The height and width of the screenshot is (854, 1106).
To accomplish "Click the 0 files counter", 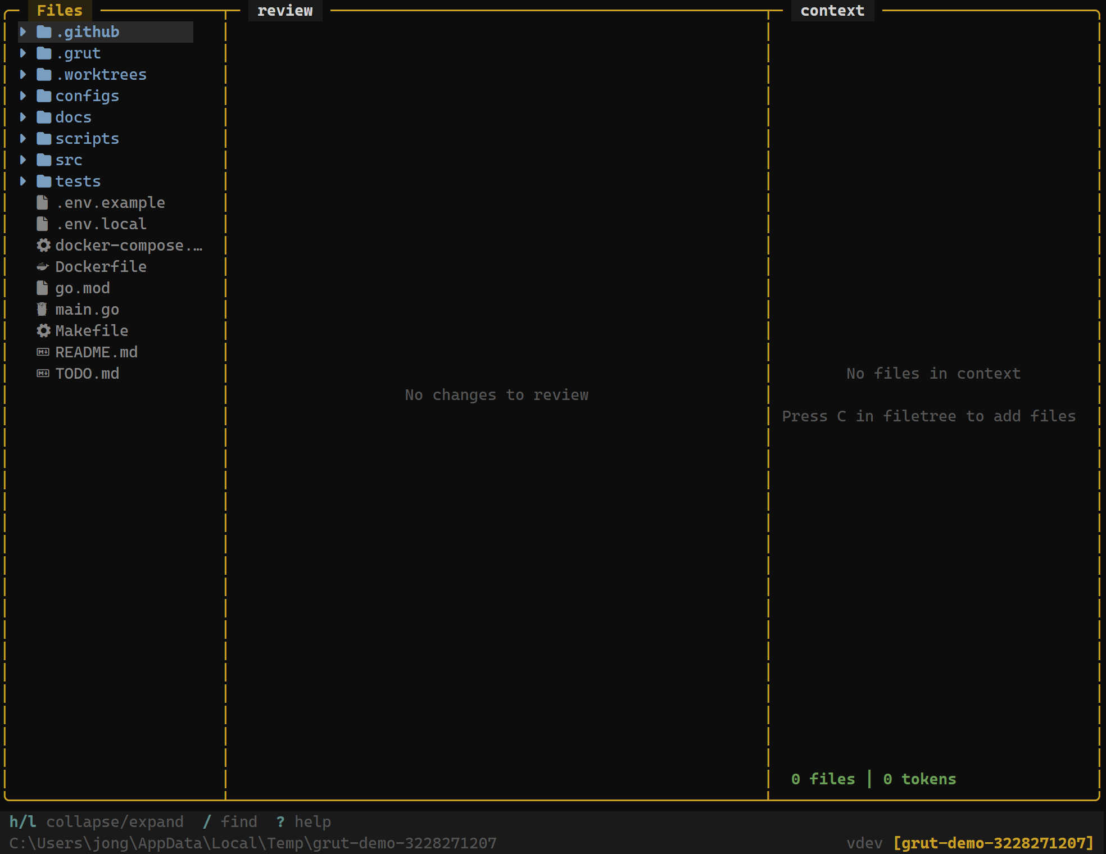I will (x=823, y=779).
